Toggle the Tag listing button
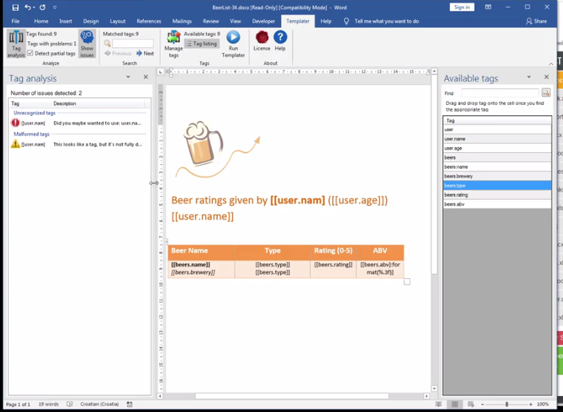Viewport: 563px width, 412px height. coord(201,43)
